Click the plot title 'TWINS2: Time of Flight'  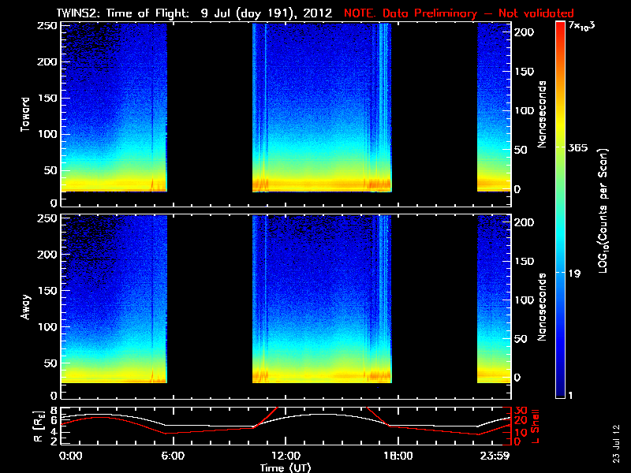pyautogui.click(x=123, y=13)
